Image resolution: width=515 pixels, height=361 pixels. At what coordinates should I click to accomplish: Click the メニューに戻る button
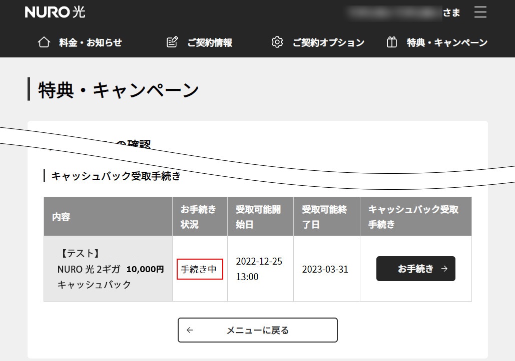pyautogui.click(x=257, y=330)
